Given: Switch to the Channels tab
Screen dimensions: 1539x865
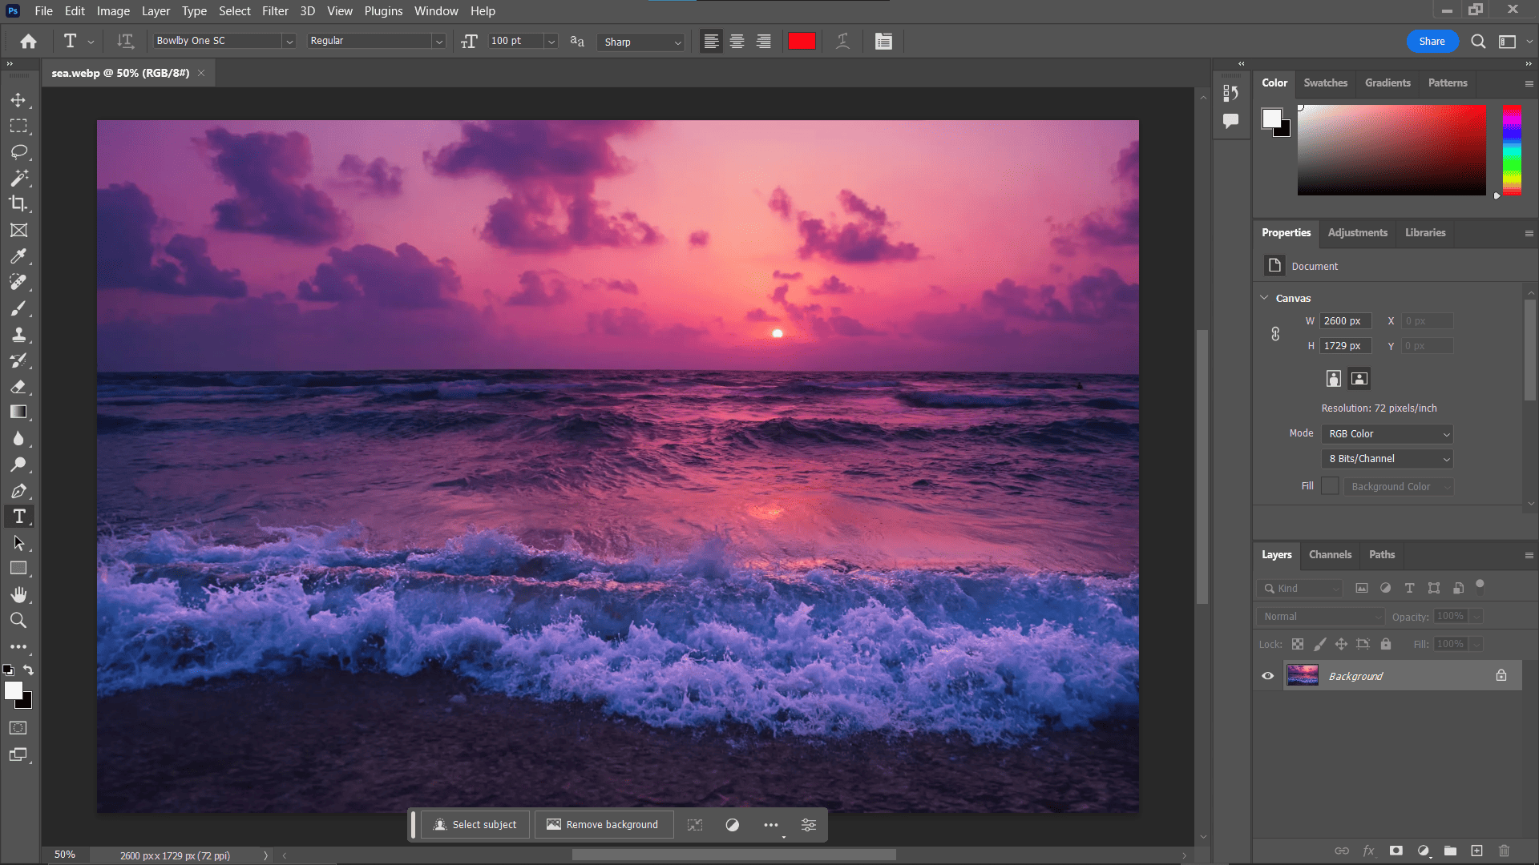Looking at the screenshot, I should 1330,554.
